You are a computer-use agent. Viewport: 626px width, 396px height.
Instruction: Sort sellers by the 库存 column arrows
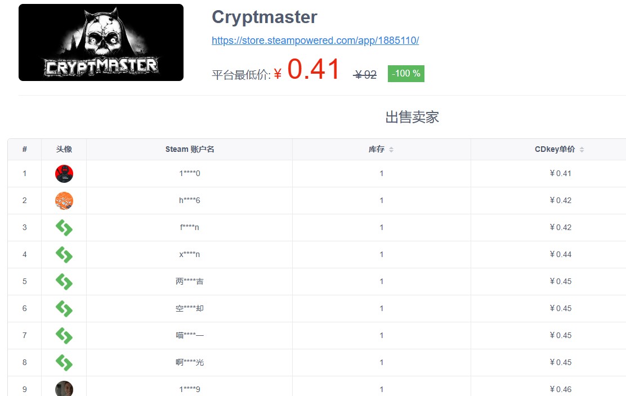391,150
